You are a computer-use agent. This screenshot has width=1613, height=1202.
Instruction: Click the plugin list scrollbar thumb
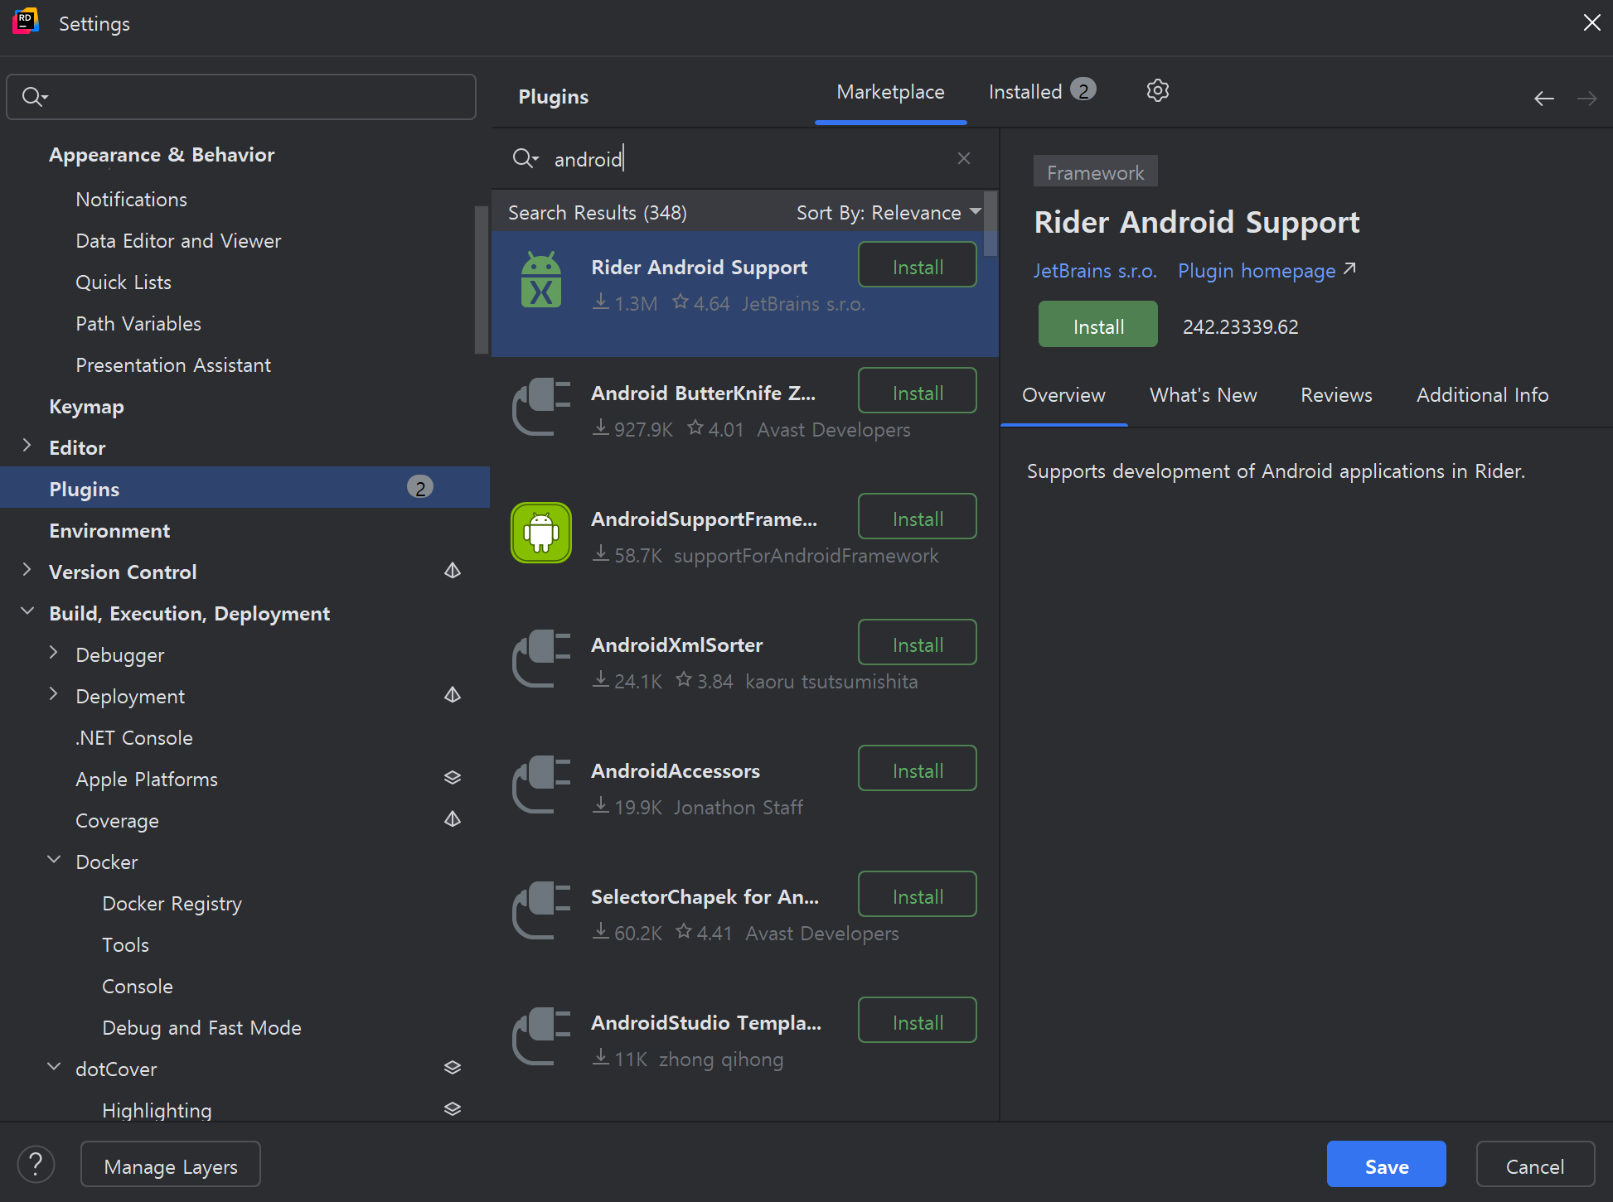(x=991, y=224)
